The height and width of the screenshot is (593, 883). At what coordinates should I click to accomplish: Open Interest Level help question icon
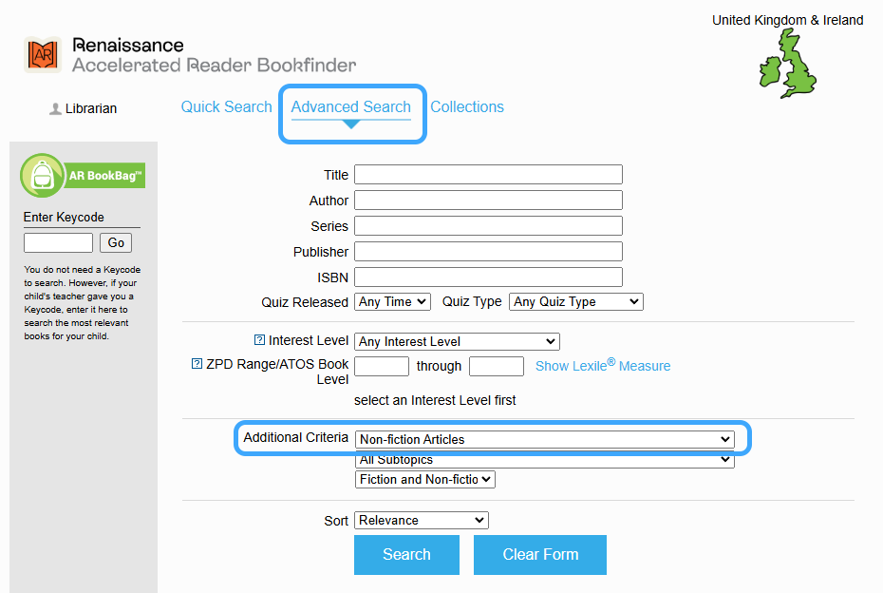pyautogui.click(x=259, y=340)
